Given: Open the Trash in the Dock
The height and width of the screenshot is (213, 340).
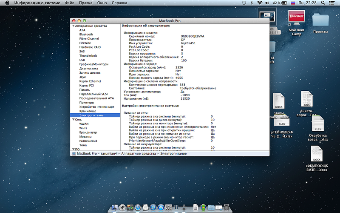Looking at the screenshot, I should 227,207.
